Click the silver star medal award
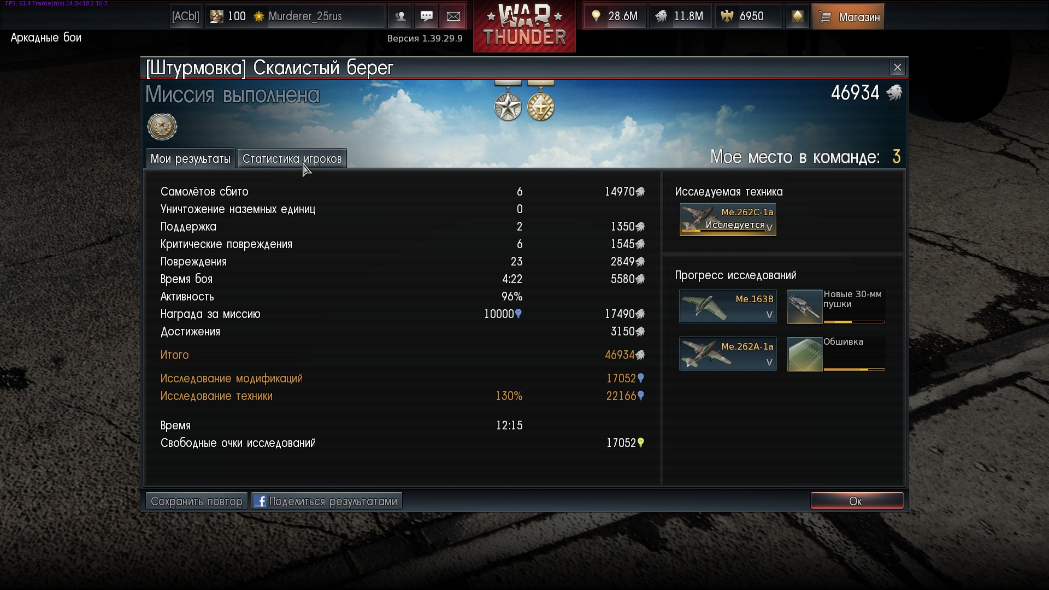1049x590 pixels. pyautogui.click(x=508, y=102)
